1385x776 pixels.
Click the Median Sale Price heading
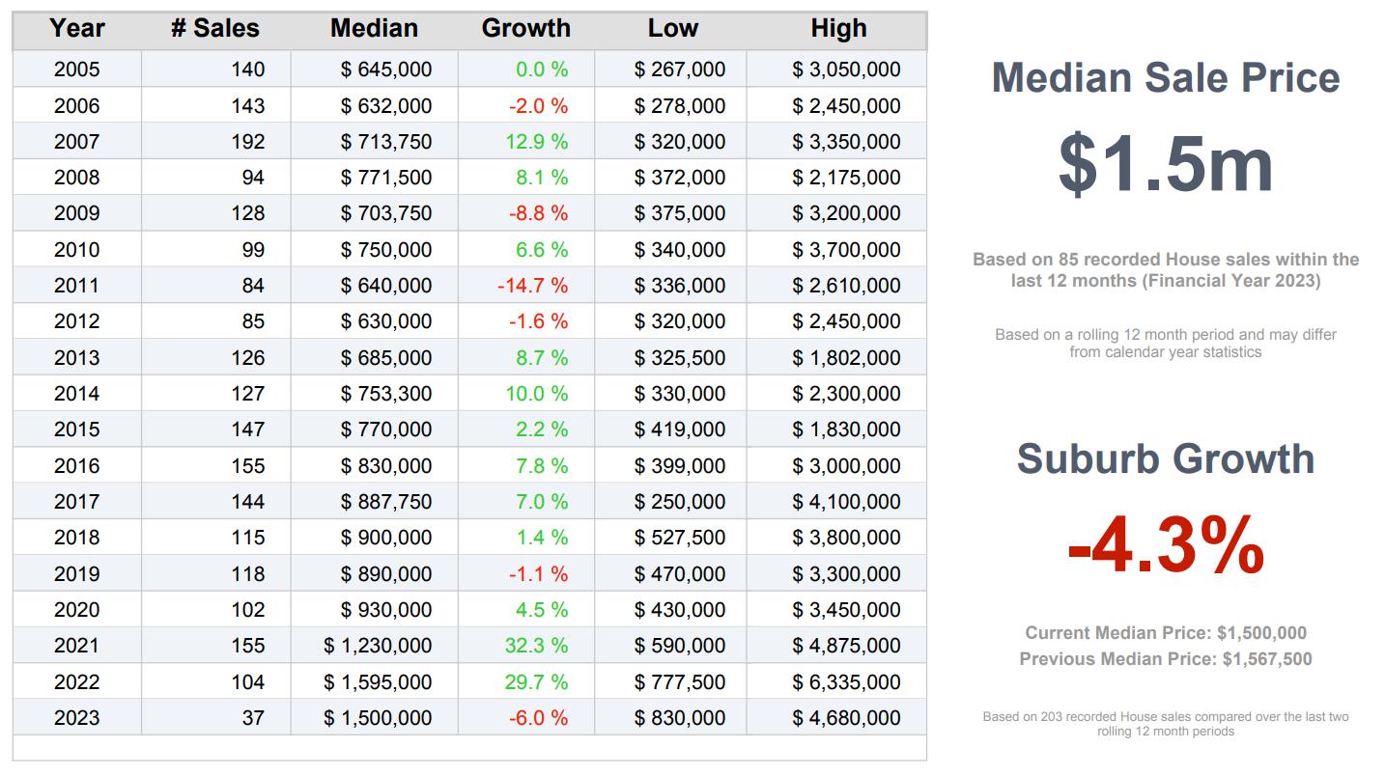pos(1166,78)
